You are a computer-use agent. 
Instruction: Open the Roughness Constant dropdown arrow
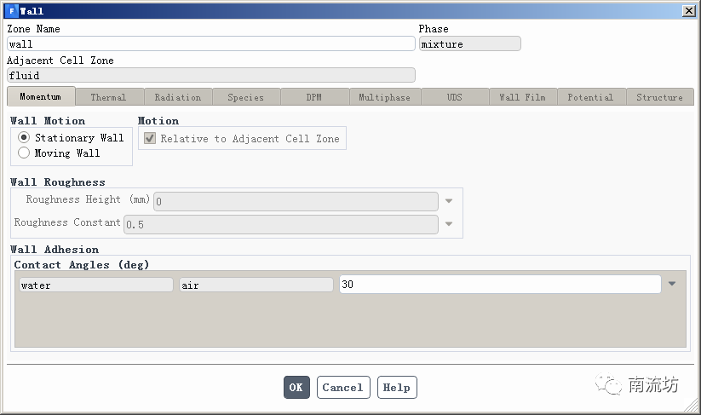tap(449, 223)
